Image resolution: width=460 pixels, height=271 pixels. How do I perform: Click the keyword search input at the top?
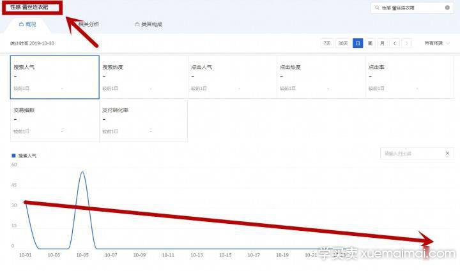(x=412, y=8)
